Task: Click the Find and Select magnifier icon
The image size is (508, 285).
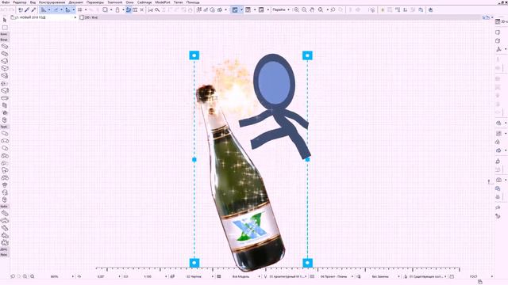Action: click(157, 10)
